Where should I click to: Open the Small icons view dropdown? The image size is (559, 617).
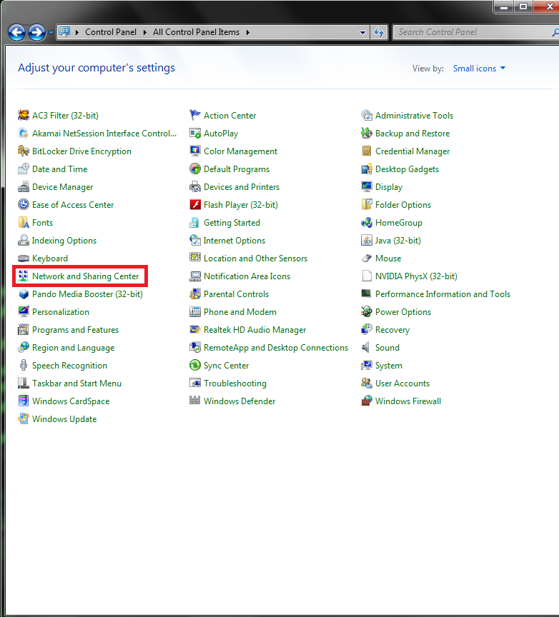pyautogui.click(x=479, y=69)
